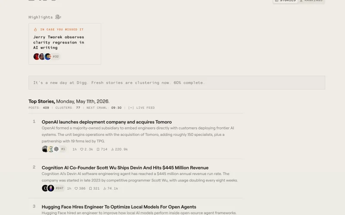Click first dark avatar under OpenAI story
This screenshot has width=345, height=215.
45,149
